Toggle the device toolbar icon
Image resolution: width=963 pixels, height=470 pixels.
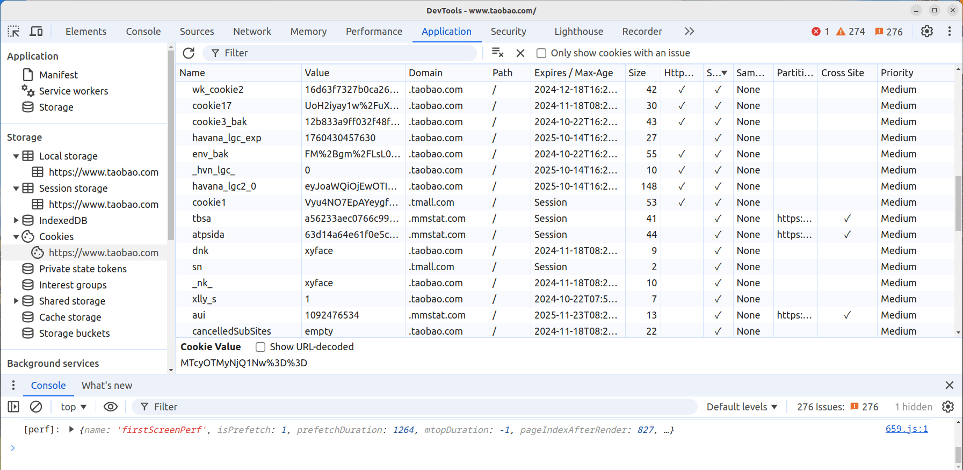pyautogui.click(x=36, y=31)
